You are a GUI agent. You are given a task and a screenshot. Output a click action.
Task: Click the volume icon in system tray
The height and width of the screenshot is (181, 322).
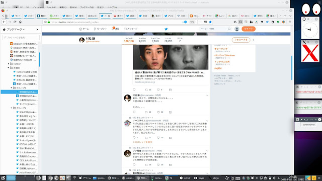tap(274, 178)
